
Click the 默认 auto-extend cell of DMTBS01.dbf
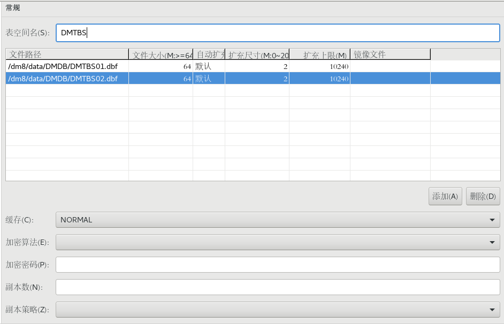(x=209, y=66)
